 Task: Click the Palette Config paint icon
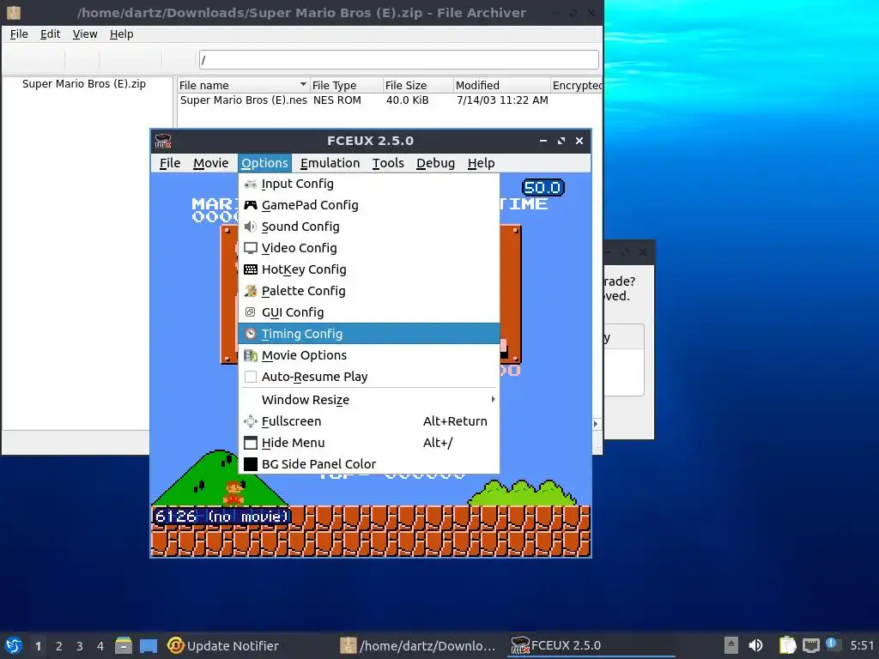(251, 291)
